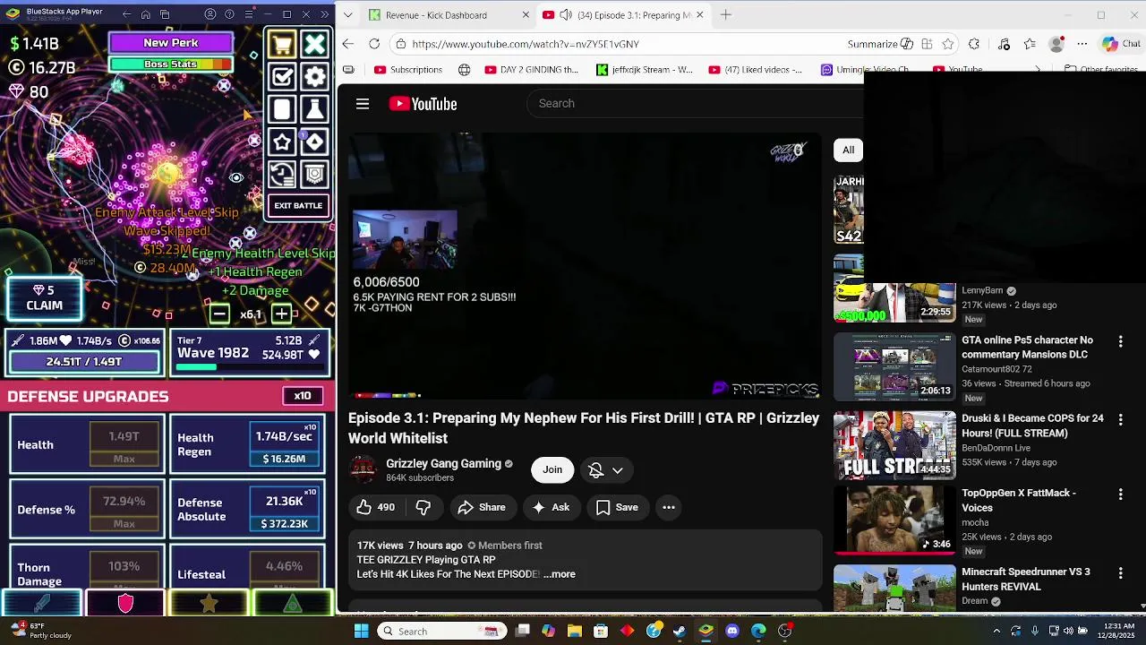
Task: Close the game menu panel with green X
Action: (x=314, y=44)
